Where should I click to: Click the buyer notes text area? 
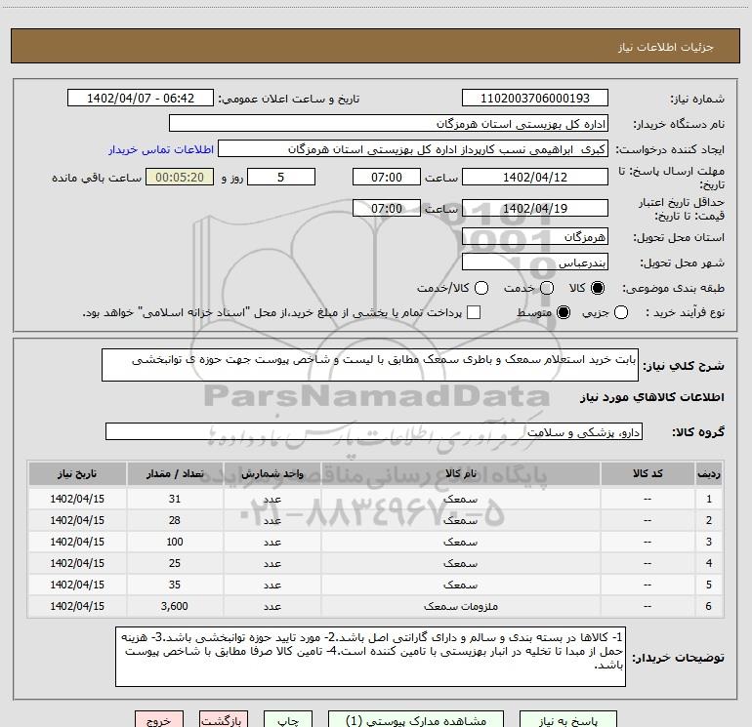coord(370,657)
